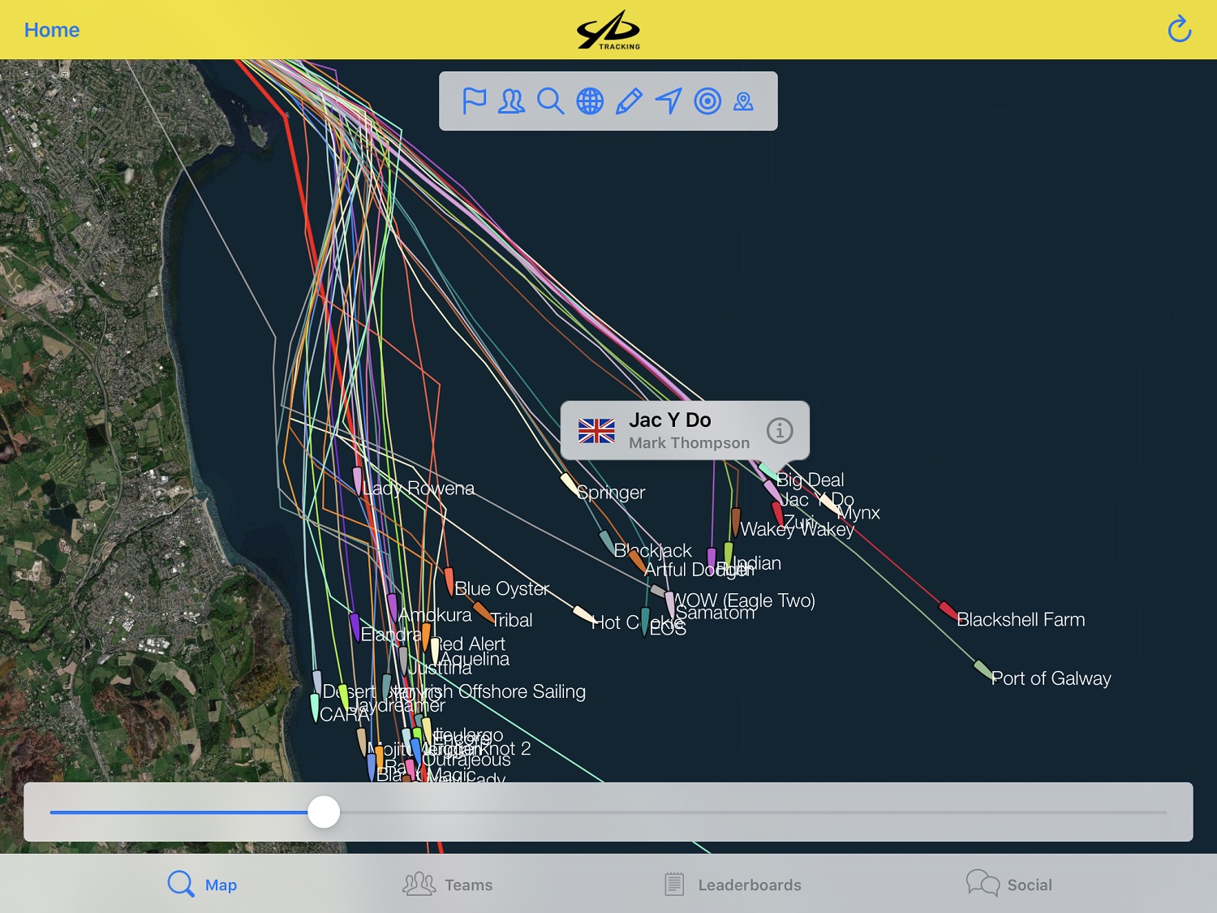This screenshot has width=1217, height=913.
Task: Open Jac Y Do info button
Action: [x=780, y=430]
